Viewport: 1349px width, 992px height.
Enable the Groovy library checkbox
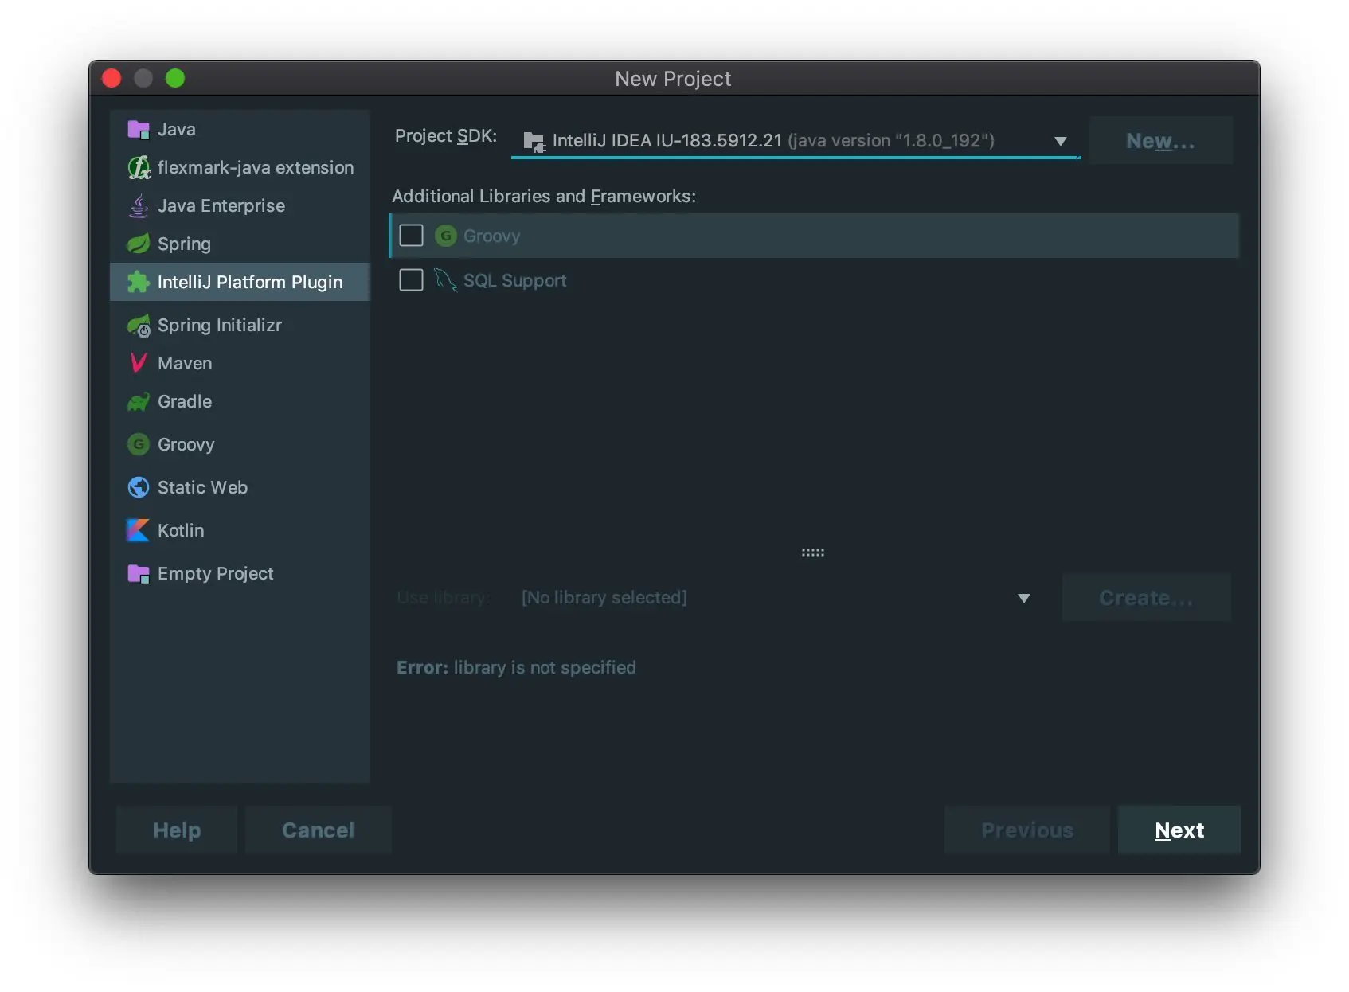tap(411, 236)
